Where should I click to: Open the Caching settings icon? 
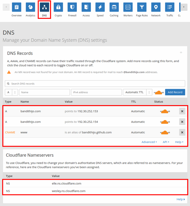tap(114, 7)
